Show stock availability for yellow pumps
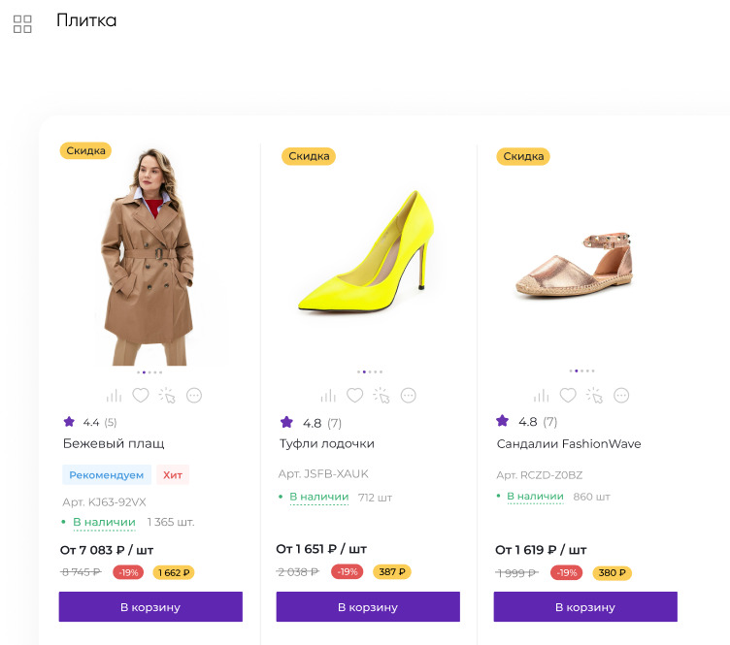 (x=318, y=498)
